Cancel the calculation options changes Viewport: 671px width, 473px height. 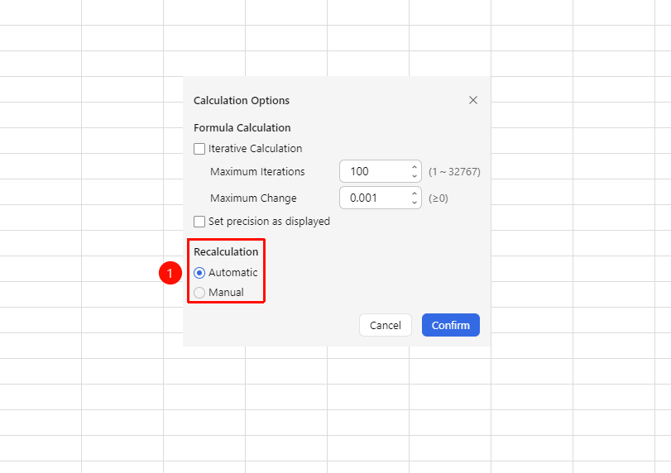tap(386, 326)
